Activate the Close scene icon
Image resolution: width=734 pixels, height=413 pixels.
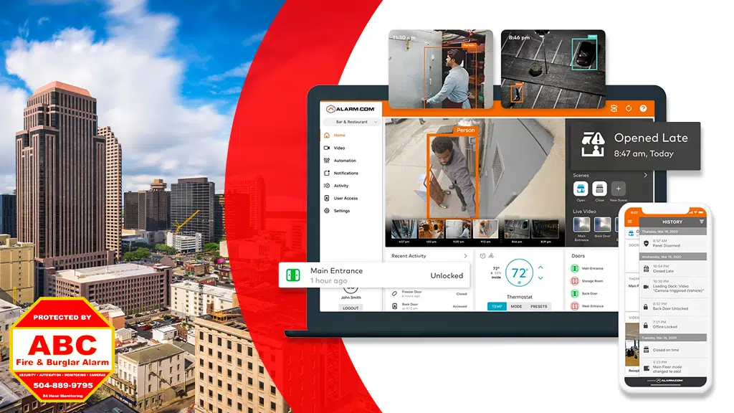(x=599, y=189)
